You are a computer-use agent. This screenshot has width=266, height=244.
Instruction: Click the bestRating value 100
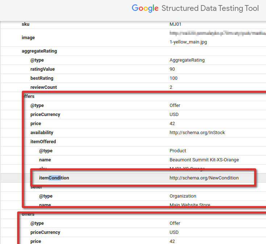click(174, 78)
